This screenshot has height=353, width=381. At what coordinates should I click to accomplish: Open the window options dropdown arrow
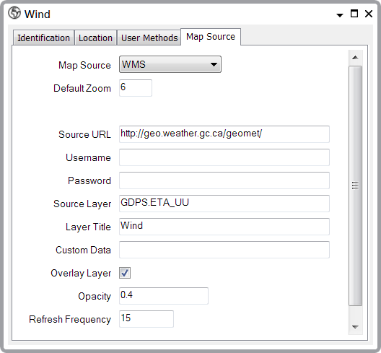click(340, 15)
